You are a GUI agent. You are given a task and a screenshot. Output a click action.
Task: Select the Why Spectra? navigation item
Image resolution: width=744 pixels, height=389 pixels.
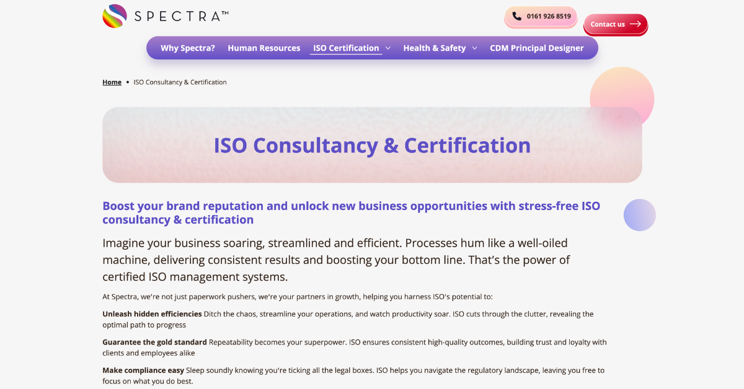[x=188, y=48]
